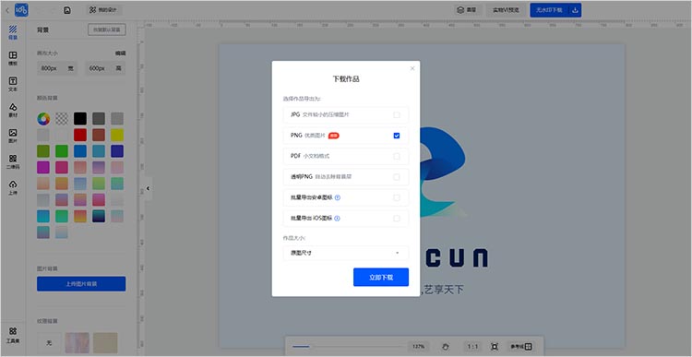Click the download arrow icon on blue button
Viewport: 692px width, 357px height.
point(575,10)
